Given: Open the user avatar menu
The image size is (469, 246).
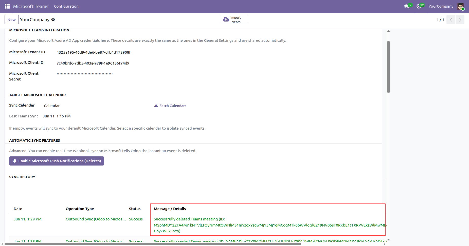Looking at the screenshot, I should pyautogui.click(x=461, y=6).
